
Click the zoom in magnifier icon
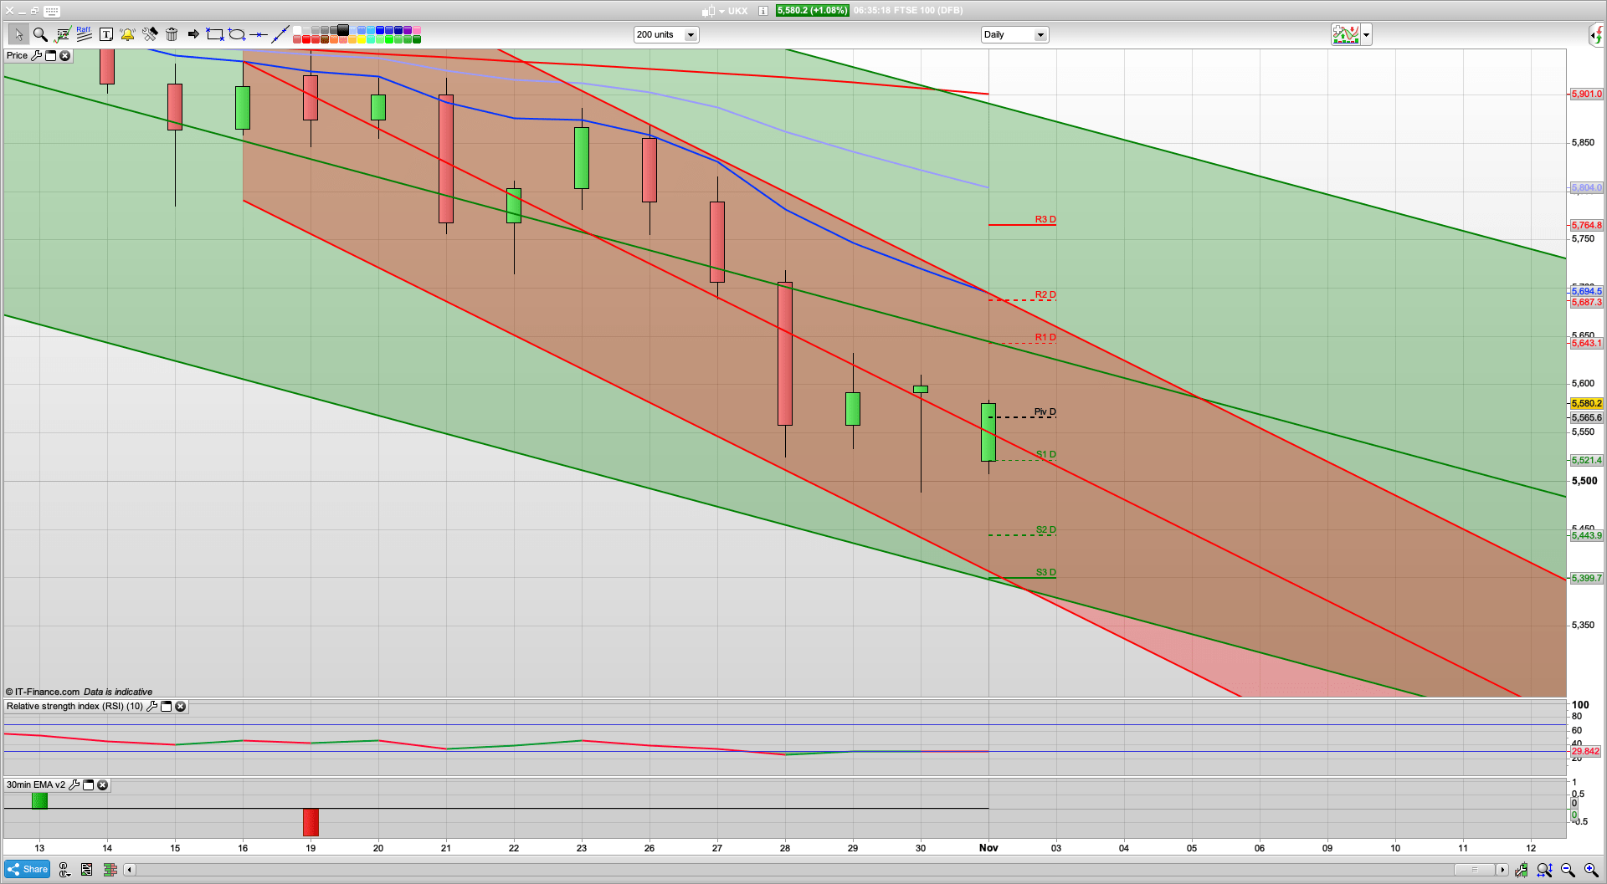tap(1591, 870)
